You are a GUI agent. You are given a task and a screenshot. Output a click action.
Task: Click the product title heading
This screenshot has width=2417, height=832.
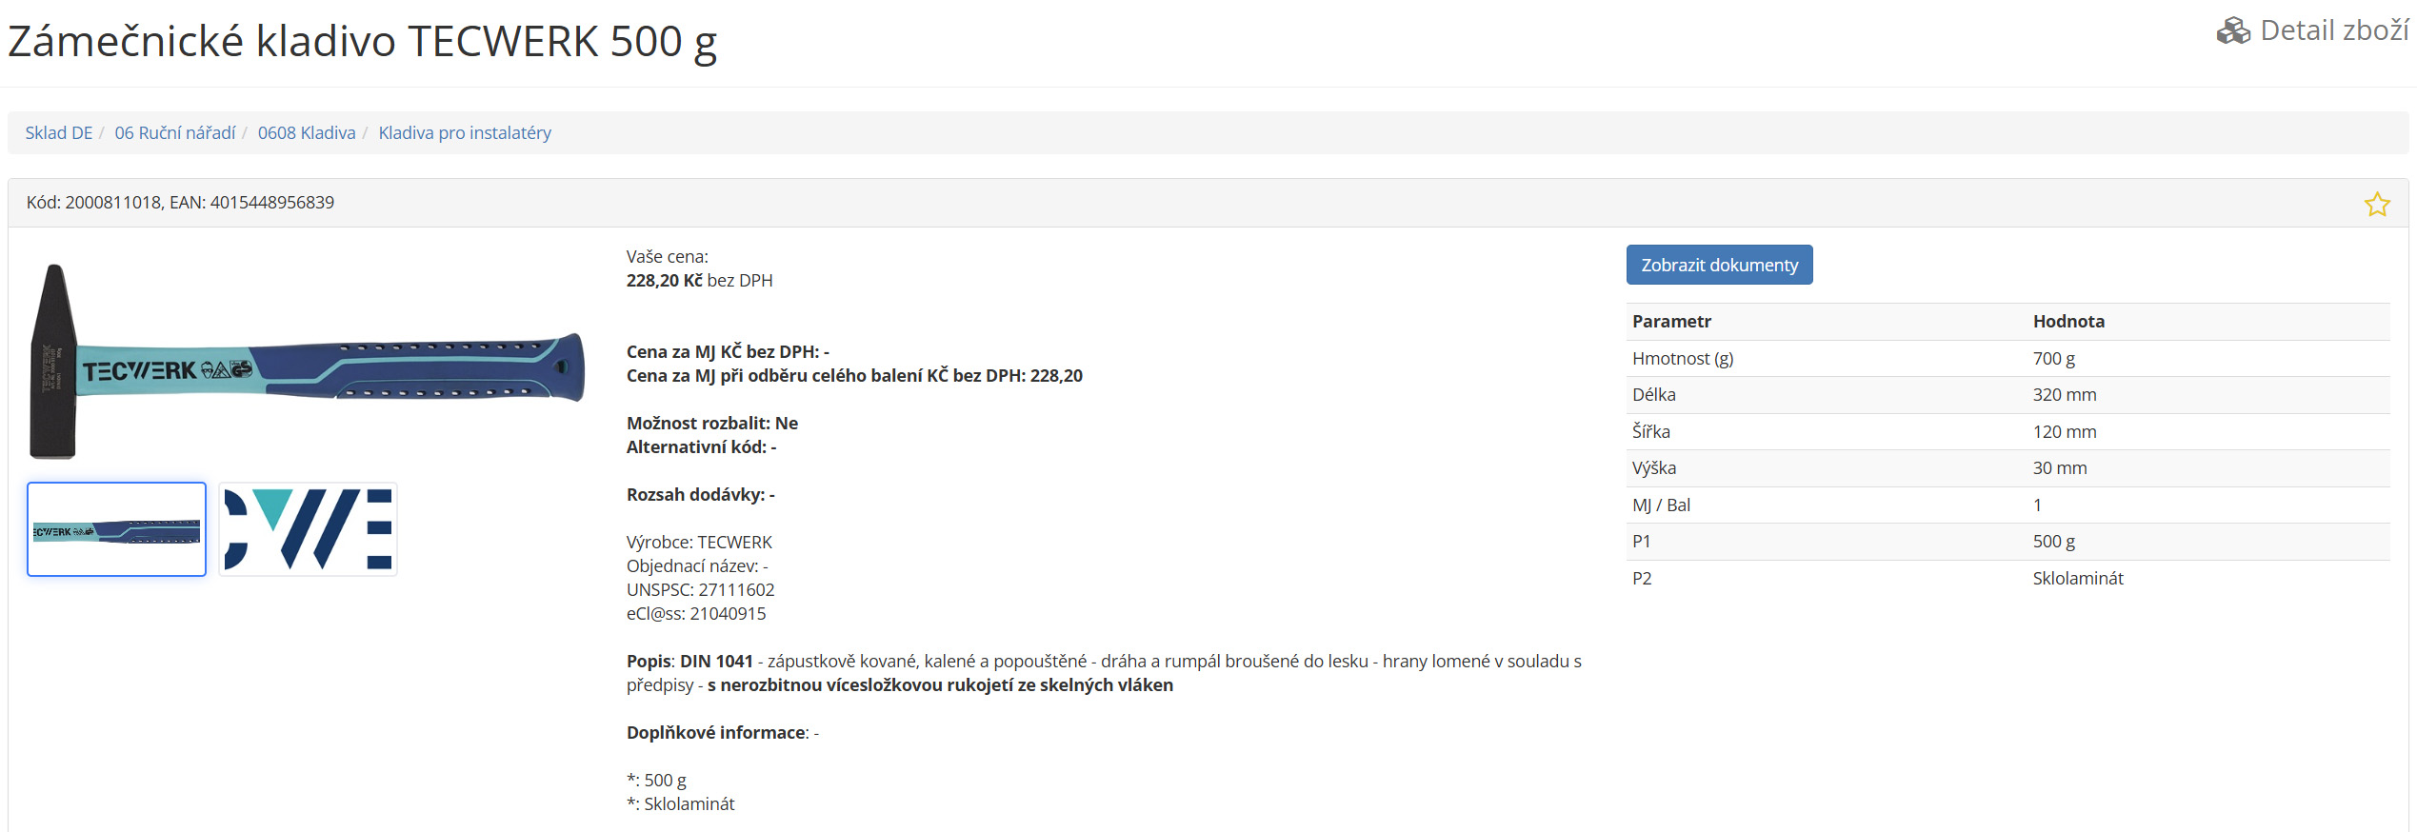tap(362, 42)
